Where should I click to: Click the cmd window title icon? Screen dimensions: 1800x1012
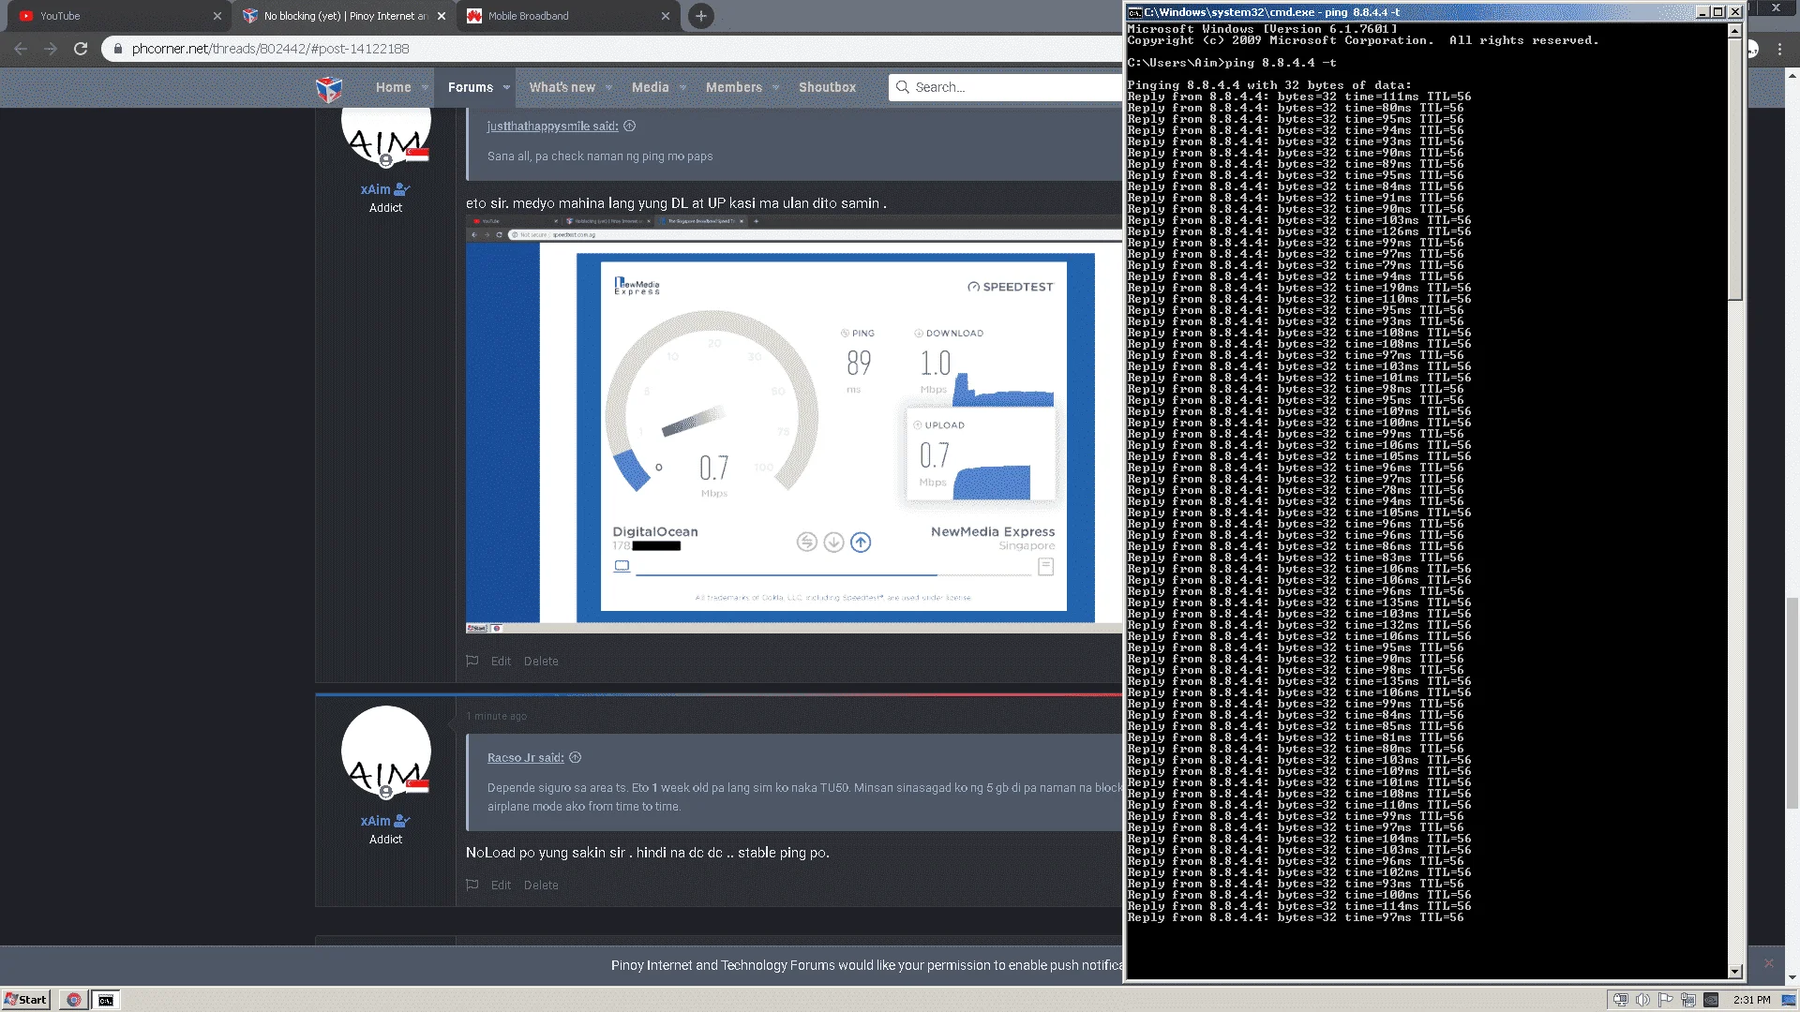1134,12
